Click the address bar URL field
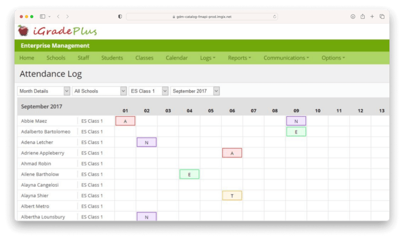Viewport: 404px width, 240px height. (x=202, y=17)
